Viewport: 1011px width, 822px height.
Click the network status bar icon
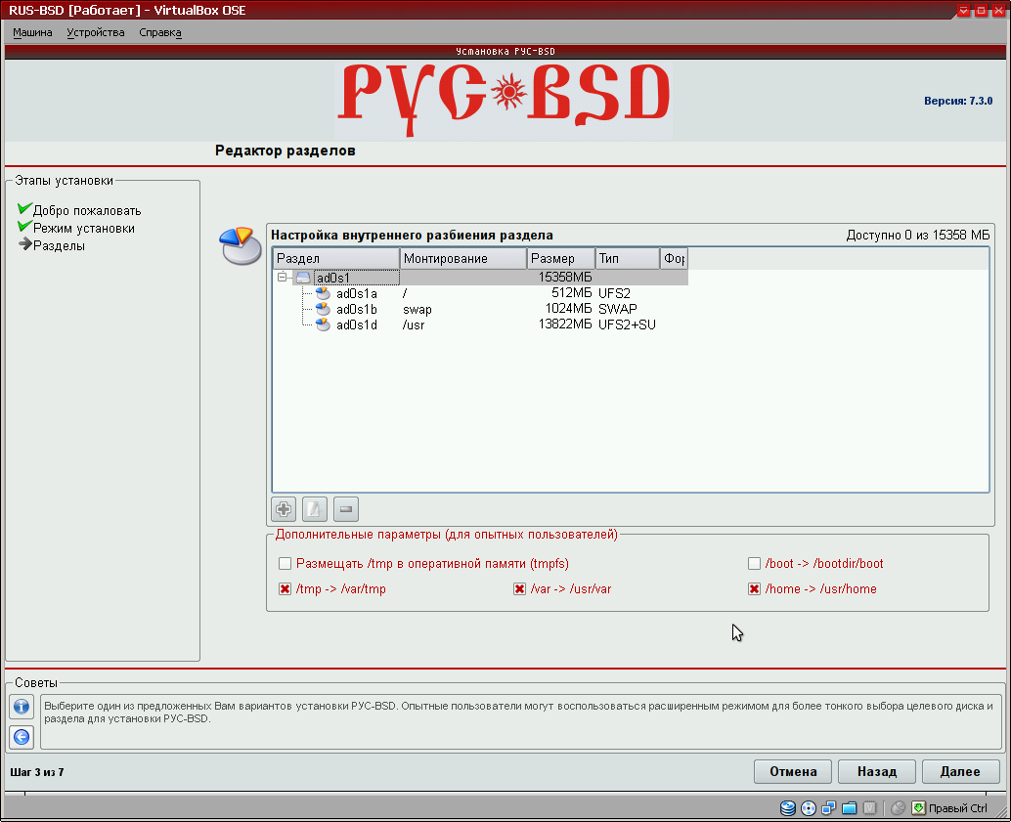[x=828, y=807]
